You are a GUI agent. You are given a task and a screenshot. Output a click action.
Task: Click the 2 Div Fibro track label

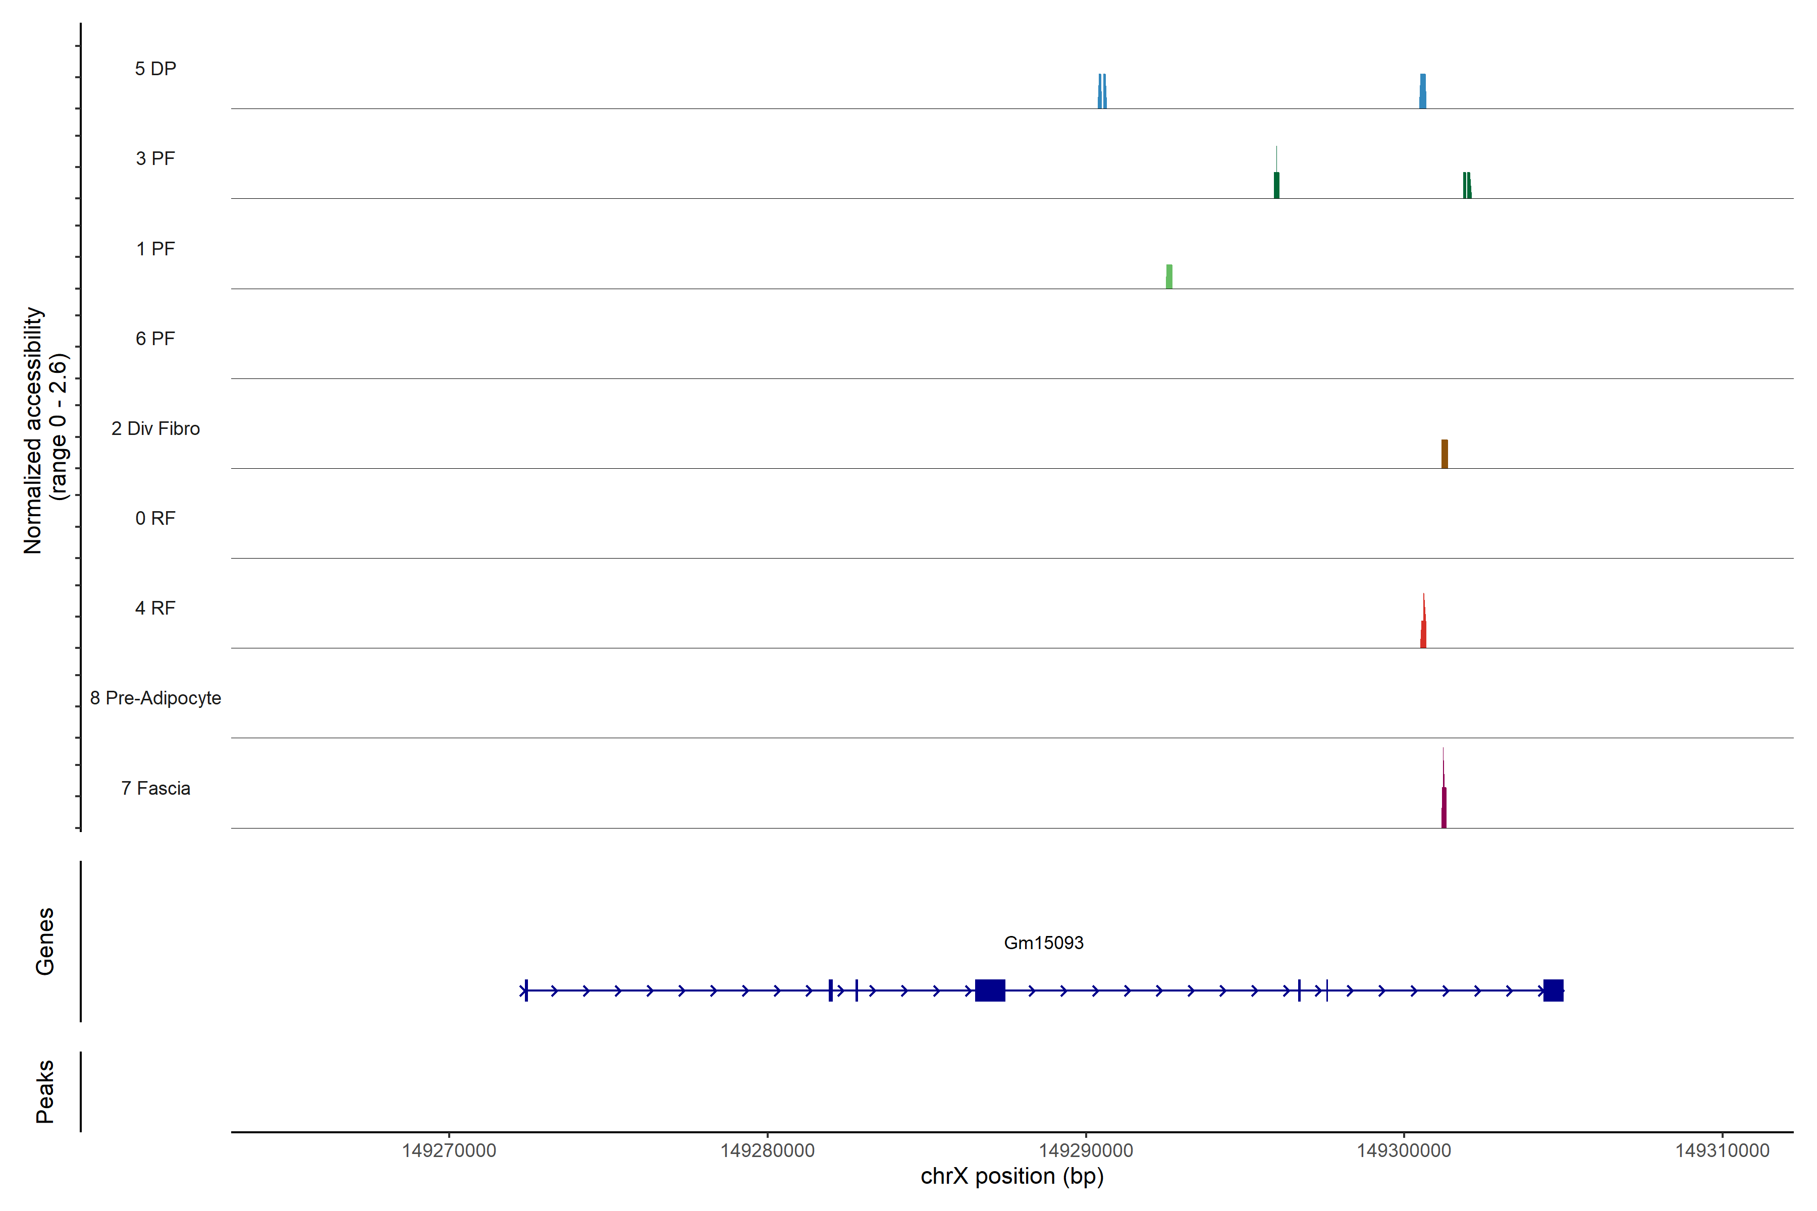(155, 428)
